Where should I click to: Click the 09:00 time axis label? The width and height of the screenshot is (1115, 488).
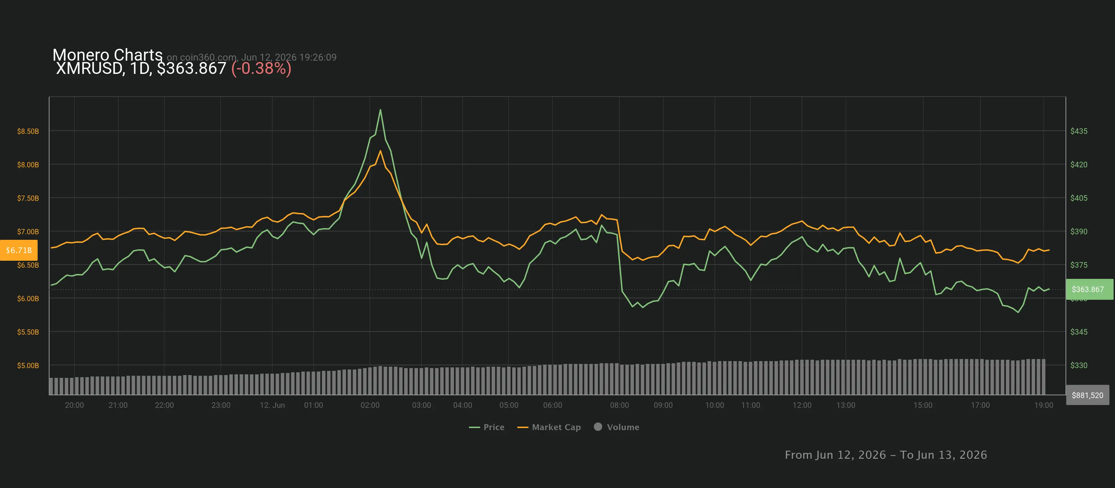pos(663,405)
